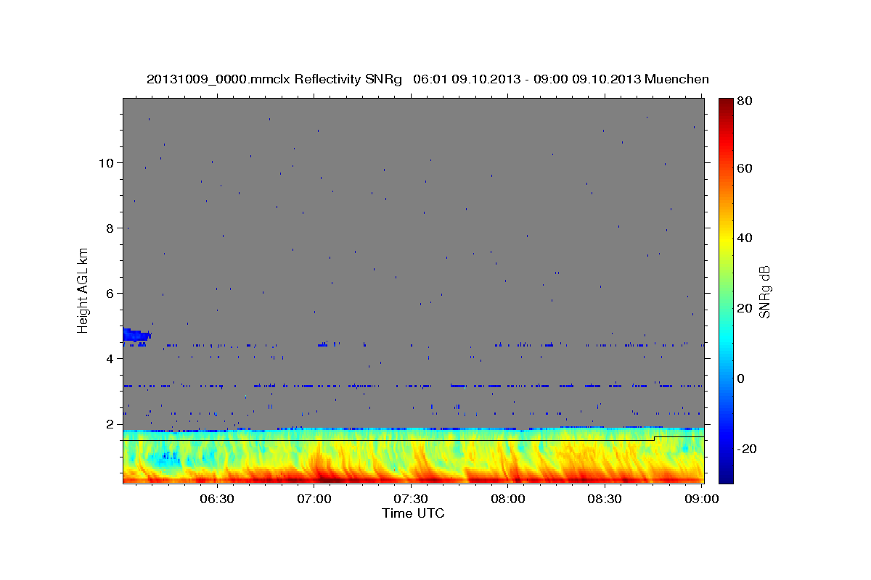Click the height tick label 2

click(110, 423)
